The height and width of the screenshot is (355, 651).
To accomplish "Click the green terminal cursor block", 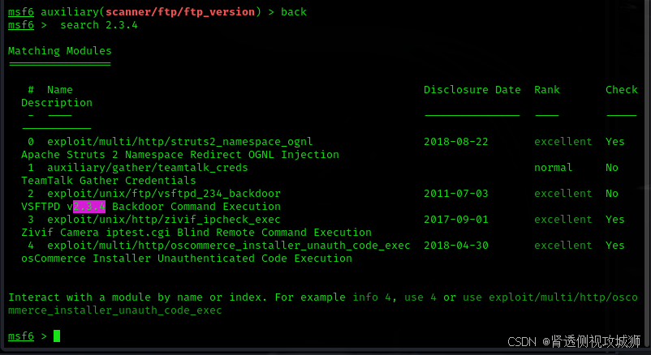I will [x=57, y=336].
